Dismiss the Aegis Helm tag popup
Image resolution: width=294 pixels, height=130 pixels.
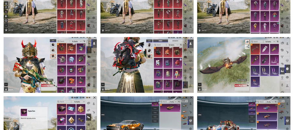[x=55, y=83]
